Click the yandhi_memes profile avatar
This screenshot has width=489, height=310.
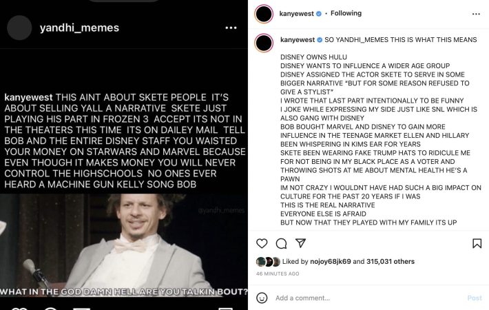(19, 28)
